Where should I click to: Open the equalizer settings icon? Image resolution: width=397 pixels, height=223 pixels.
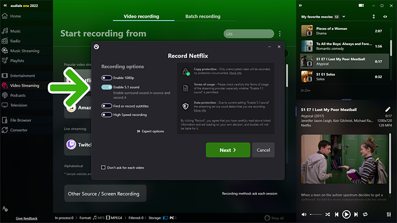click(x=389, y=214)
